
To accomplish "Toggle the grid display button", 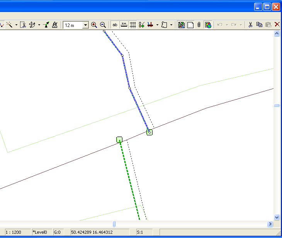I will pyautogui.click(x=133, y=25).
